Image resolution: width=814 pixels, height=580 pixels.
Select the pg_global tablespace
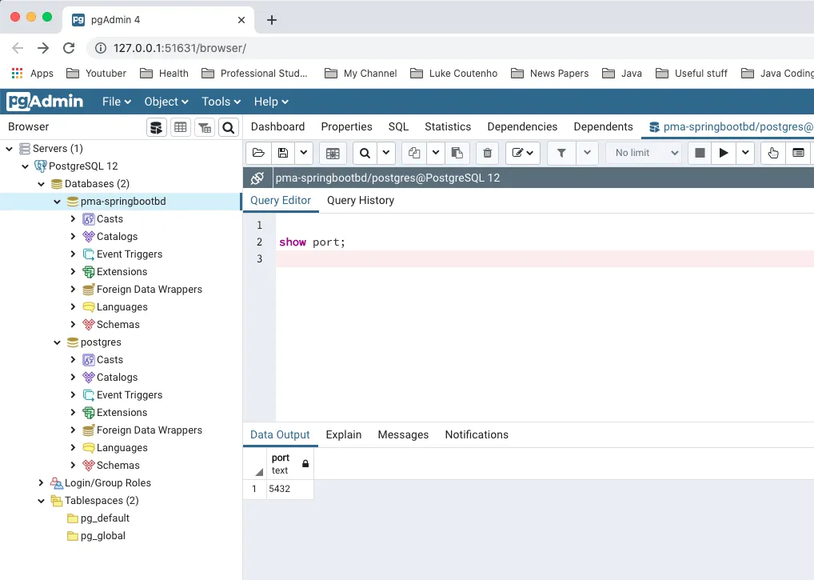coord(103,536)
